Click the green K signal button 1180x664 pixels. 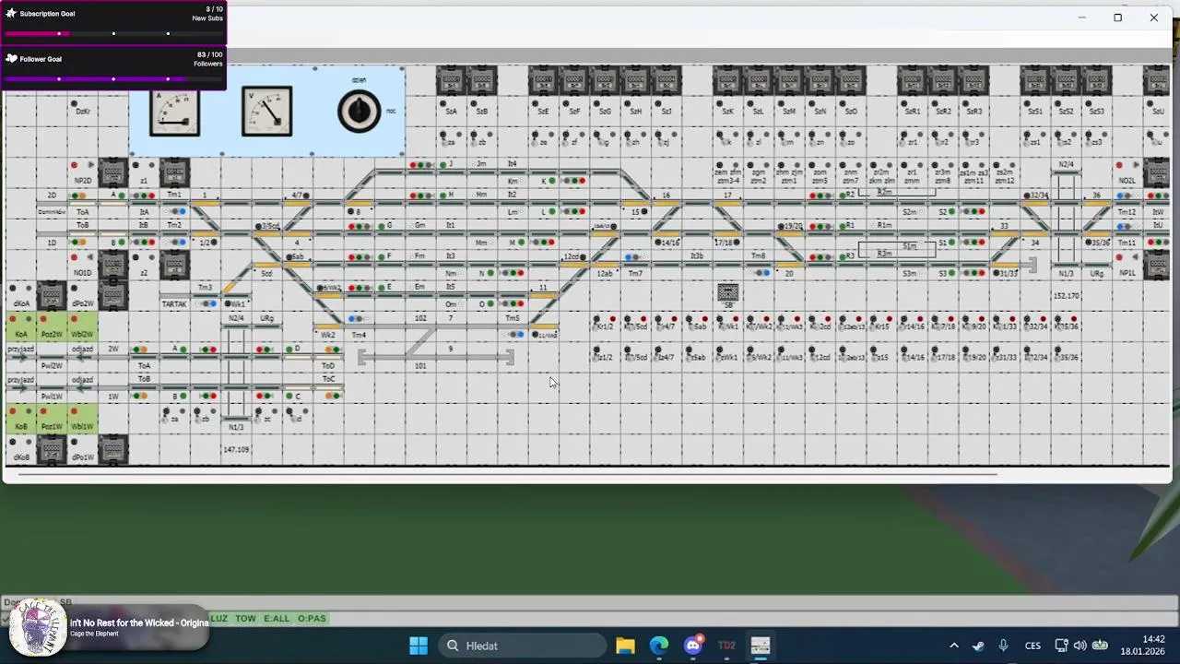551,181
